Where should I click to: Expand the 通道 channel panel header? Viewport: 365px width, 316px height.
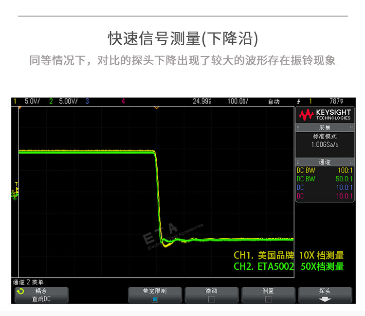(x=325, y=162)
